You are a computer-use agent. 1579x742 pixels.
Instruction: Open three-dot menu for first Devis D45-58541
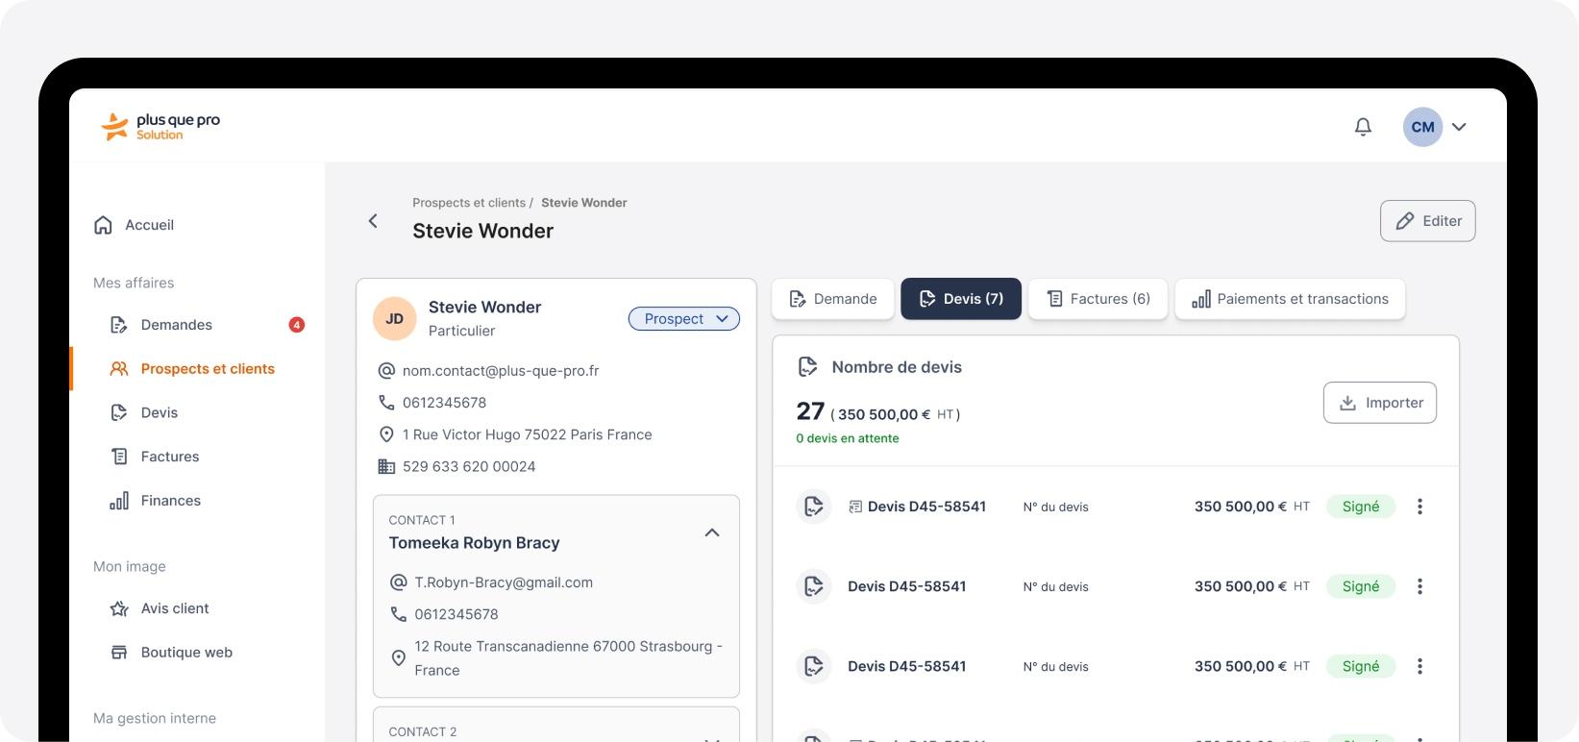click(x=1419, y=507)
